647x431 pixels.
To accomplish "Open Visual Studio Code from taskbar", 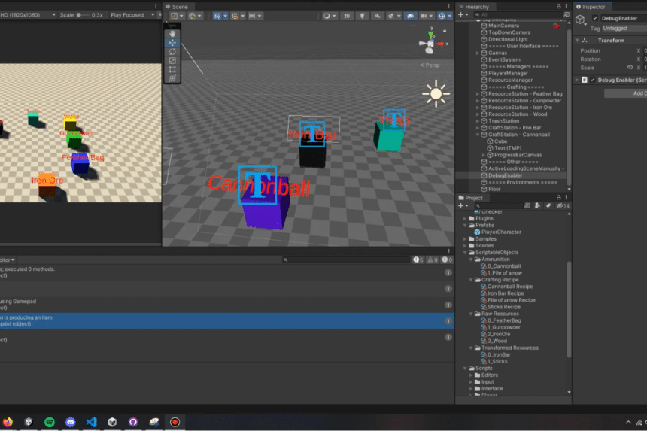I will click(91, 422).
